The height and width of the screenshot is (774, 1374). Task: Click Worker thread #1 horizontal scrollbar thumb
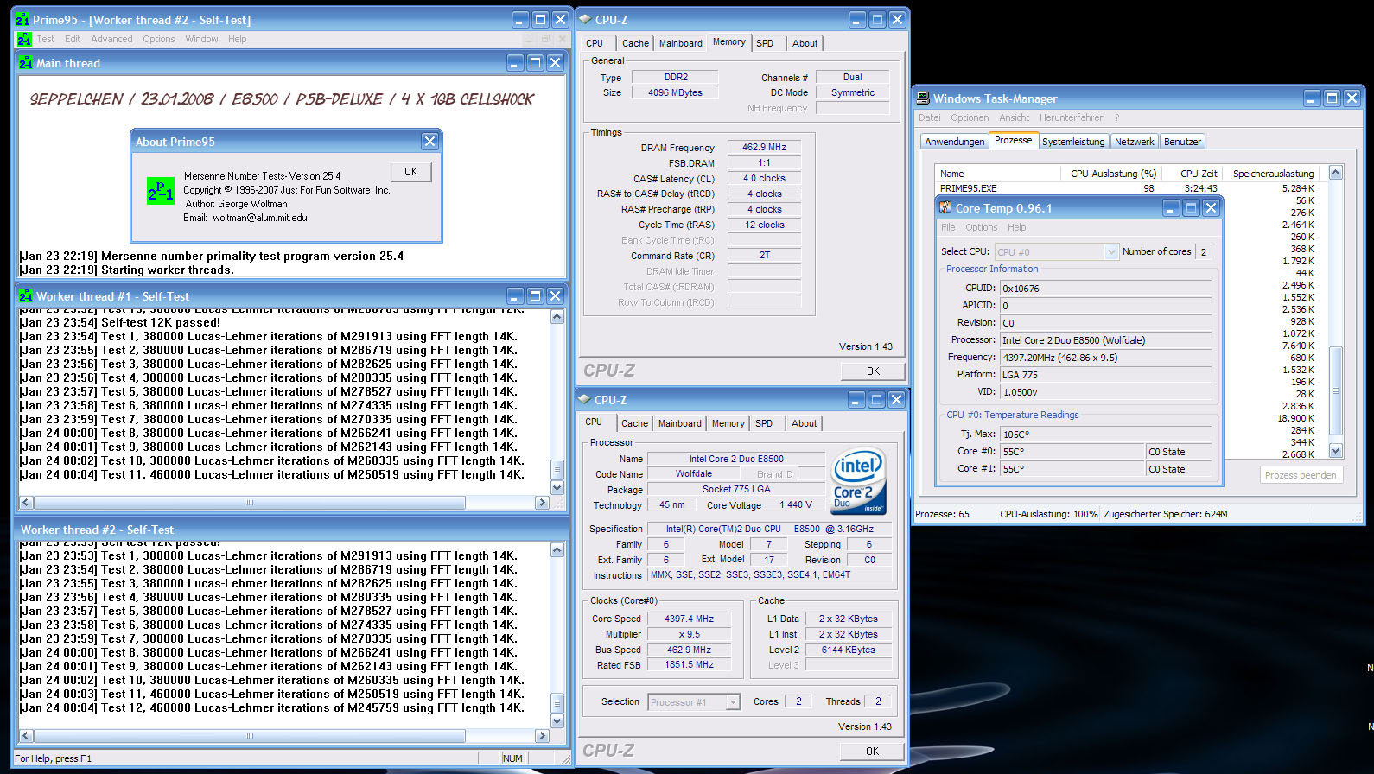(251, 502)
